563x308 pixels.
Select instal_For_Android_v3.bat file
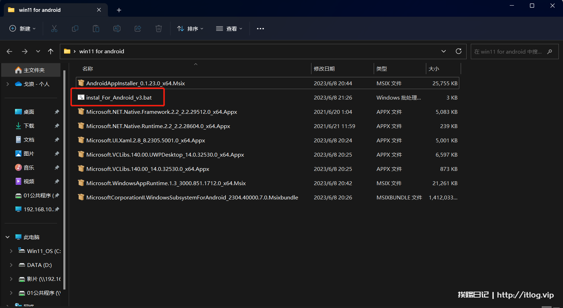[267, 97]
